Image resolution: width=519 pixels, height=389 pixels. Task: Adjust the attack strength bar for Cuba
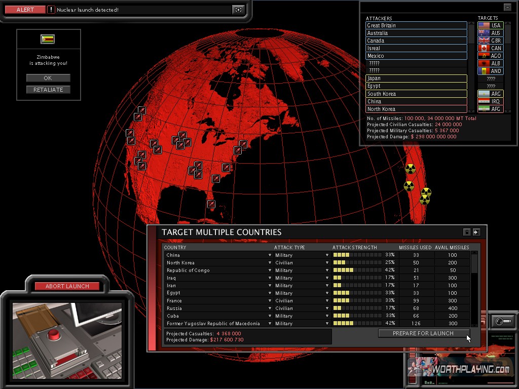[x=357, y=316]
